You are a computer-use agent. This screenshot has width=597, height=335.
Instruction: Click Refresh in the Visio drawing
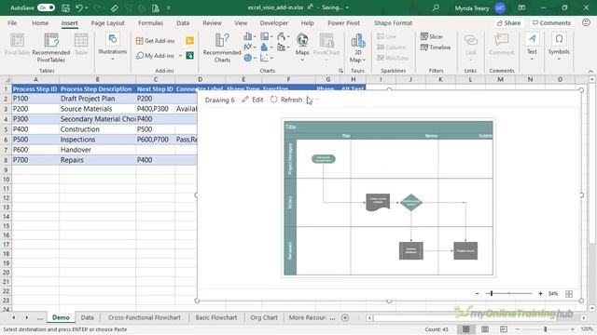click(x=286, y=100)
